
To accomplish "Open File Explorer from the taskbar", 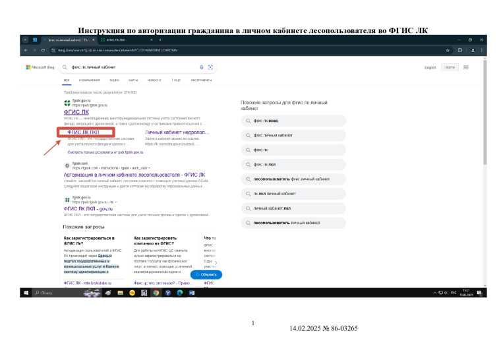I will click(x=120, y=293).
